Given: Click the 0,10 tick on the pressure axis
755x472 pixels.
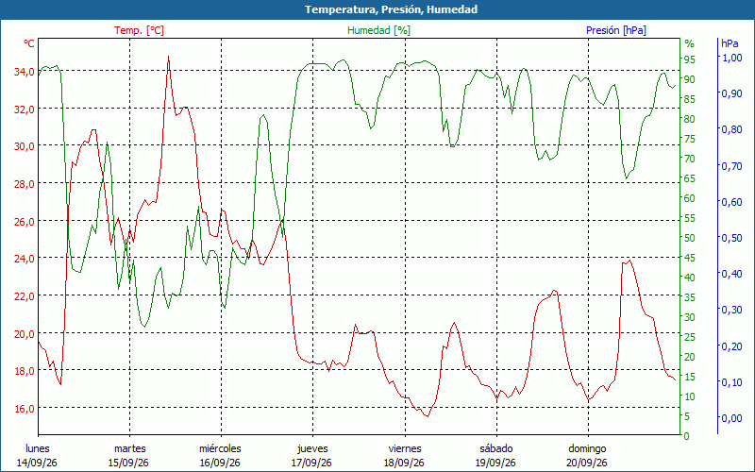Looking at the screenshot, I should click(x=731, y=382).
